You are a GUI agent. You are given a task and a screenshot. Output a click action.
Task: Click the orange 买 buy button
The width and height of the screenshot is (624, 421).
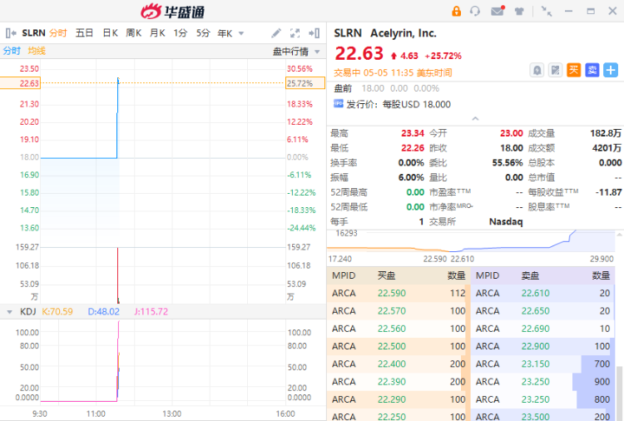coord(574,70)
